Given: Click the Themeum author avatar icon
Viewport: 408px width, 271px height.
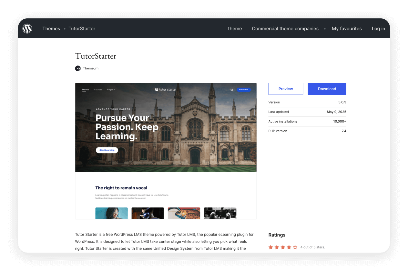Looking at the screenshot, I should click(78, 68).
